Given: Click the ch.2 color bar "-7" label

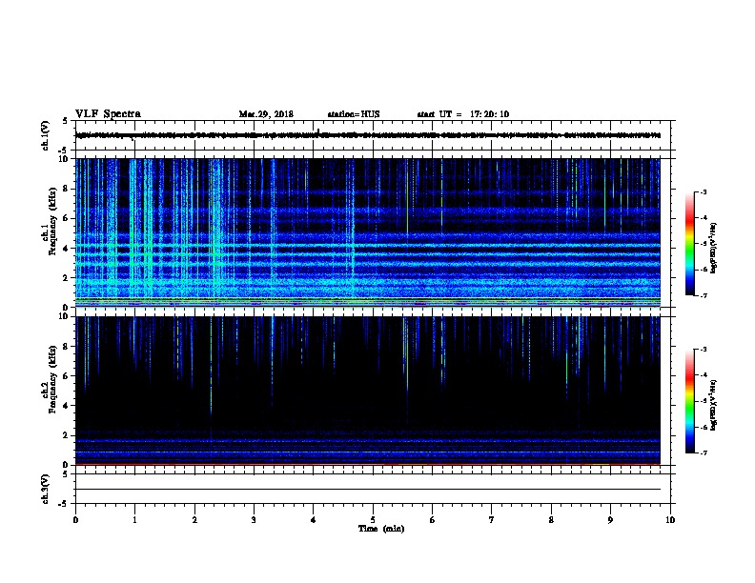Looking at the screenshot, I should coord(703,452).
